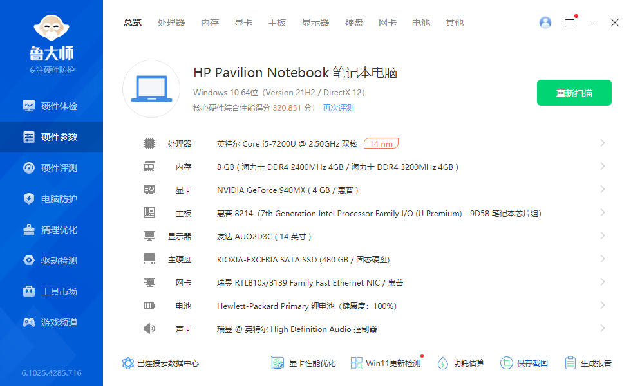Screen dimensions: 631x386
Task: Switch to the 电池 tab
Action: (421, 23)
